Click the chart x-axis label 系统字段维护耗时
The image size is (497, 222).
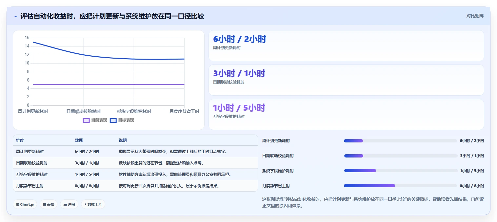point(134,112)
